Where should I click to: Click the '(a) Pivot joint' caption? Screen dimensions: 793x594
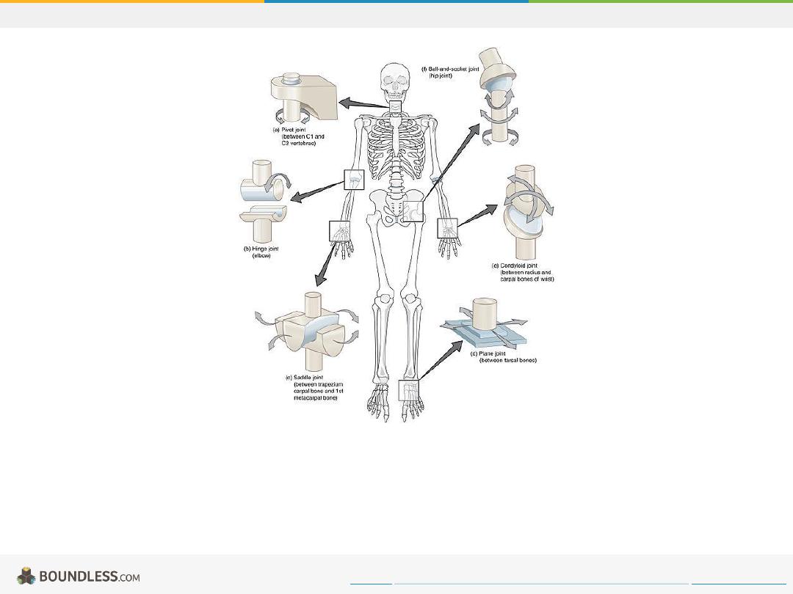298,136
